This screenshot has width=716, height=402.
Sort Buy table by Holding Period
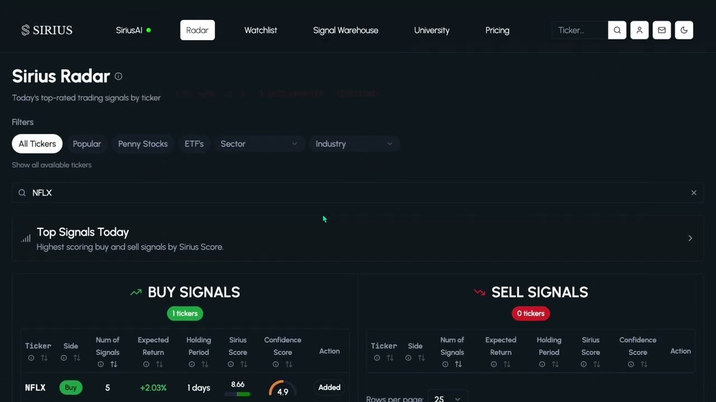pyautogui.click(x=205, y=364)
